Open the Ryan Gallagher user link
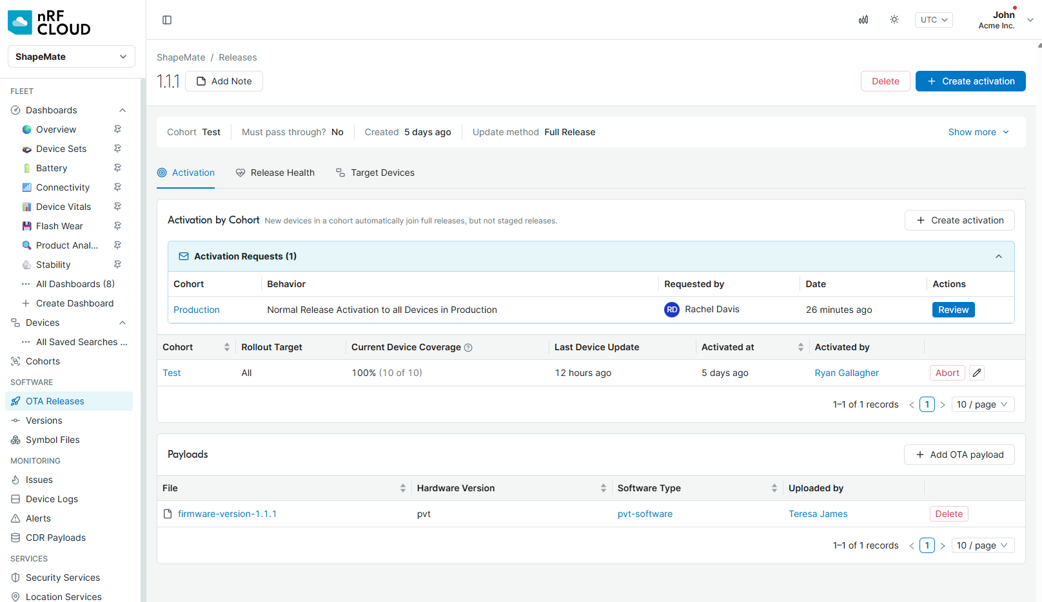Image resolution: width=1042 pixels, height=602 pixels. coord(847,373)
